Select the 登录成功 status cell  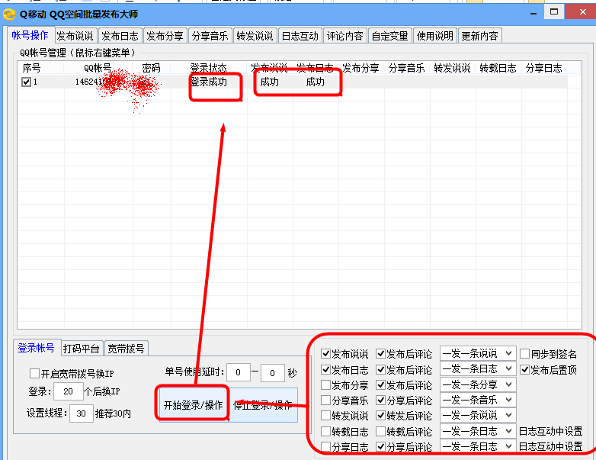(209, 82)
